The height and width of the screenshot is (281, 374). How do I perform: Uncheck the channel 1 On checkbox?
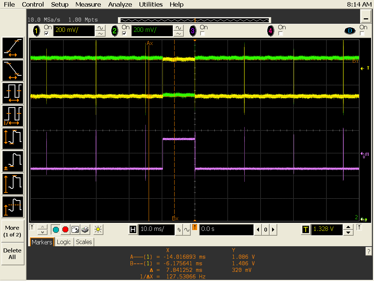click(x=46, y=33)
